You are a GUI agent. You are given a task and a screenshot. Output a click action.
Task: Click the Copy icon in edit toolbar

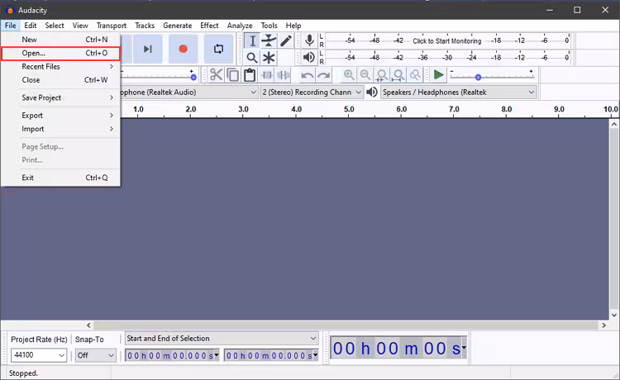[x=233, y=74]
